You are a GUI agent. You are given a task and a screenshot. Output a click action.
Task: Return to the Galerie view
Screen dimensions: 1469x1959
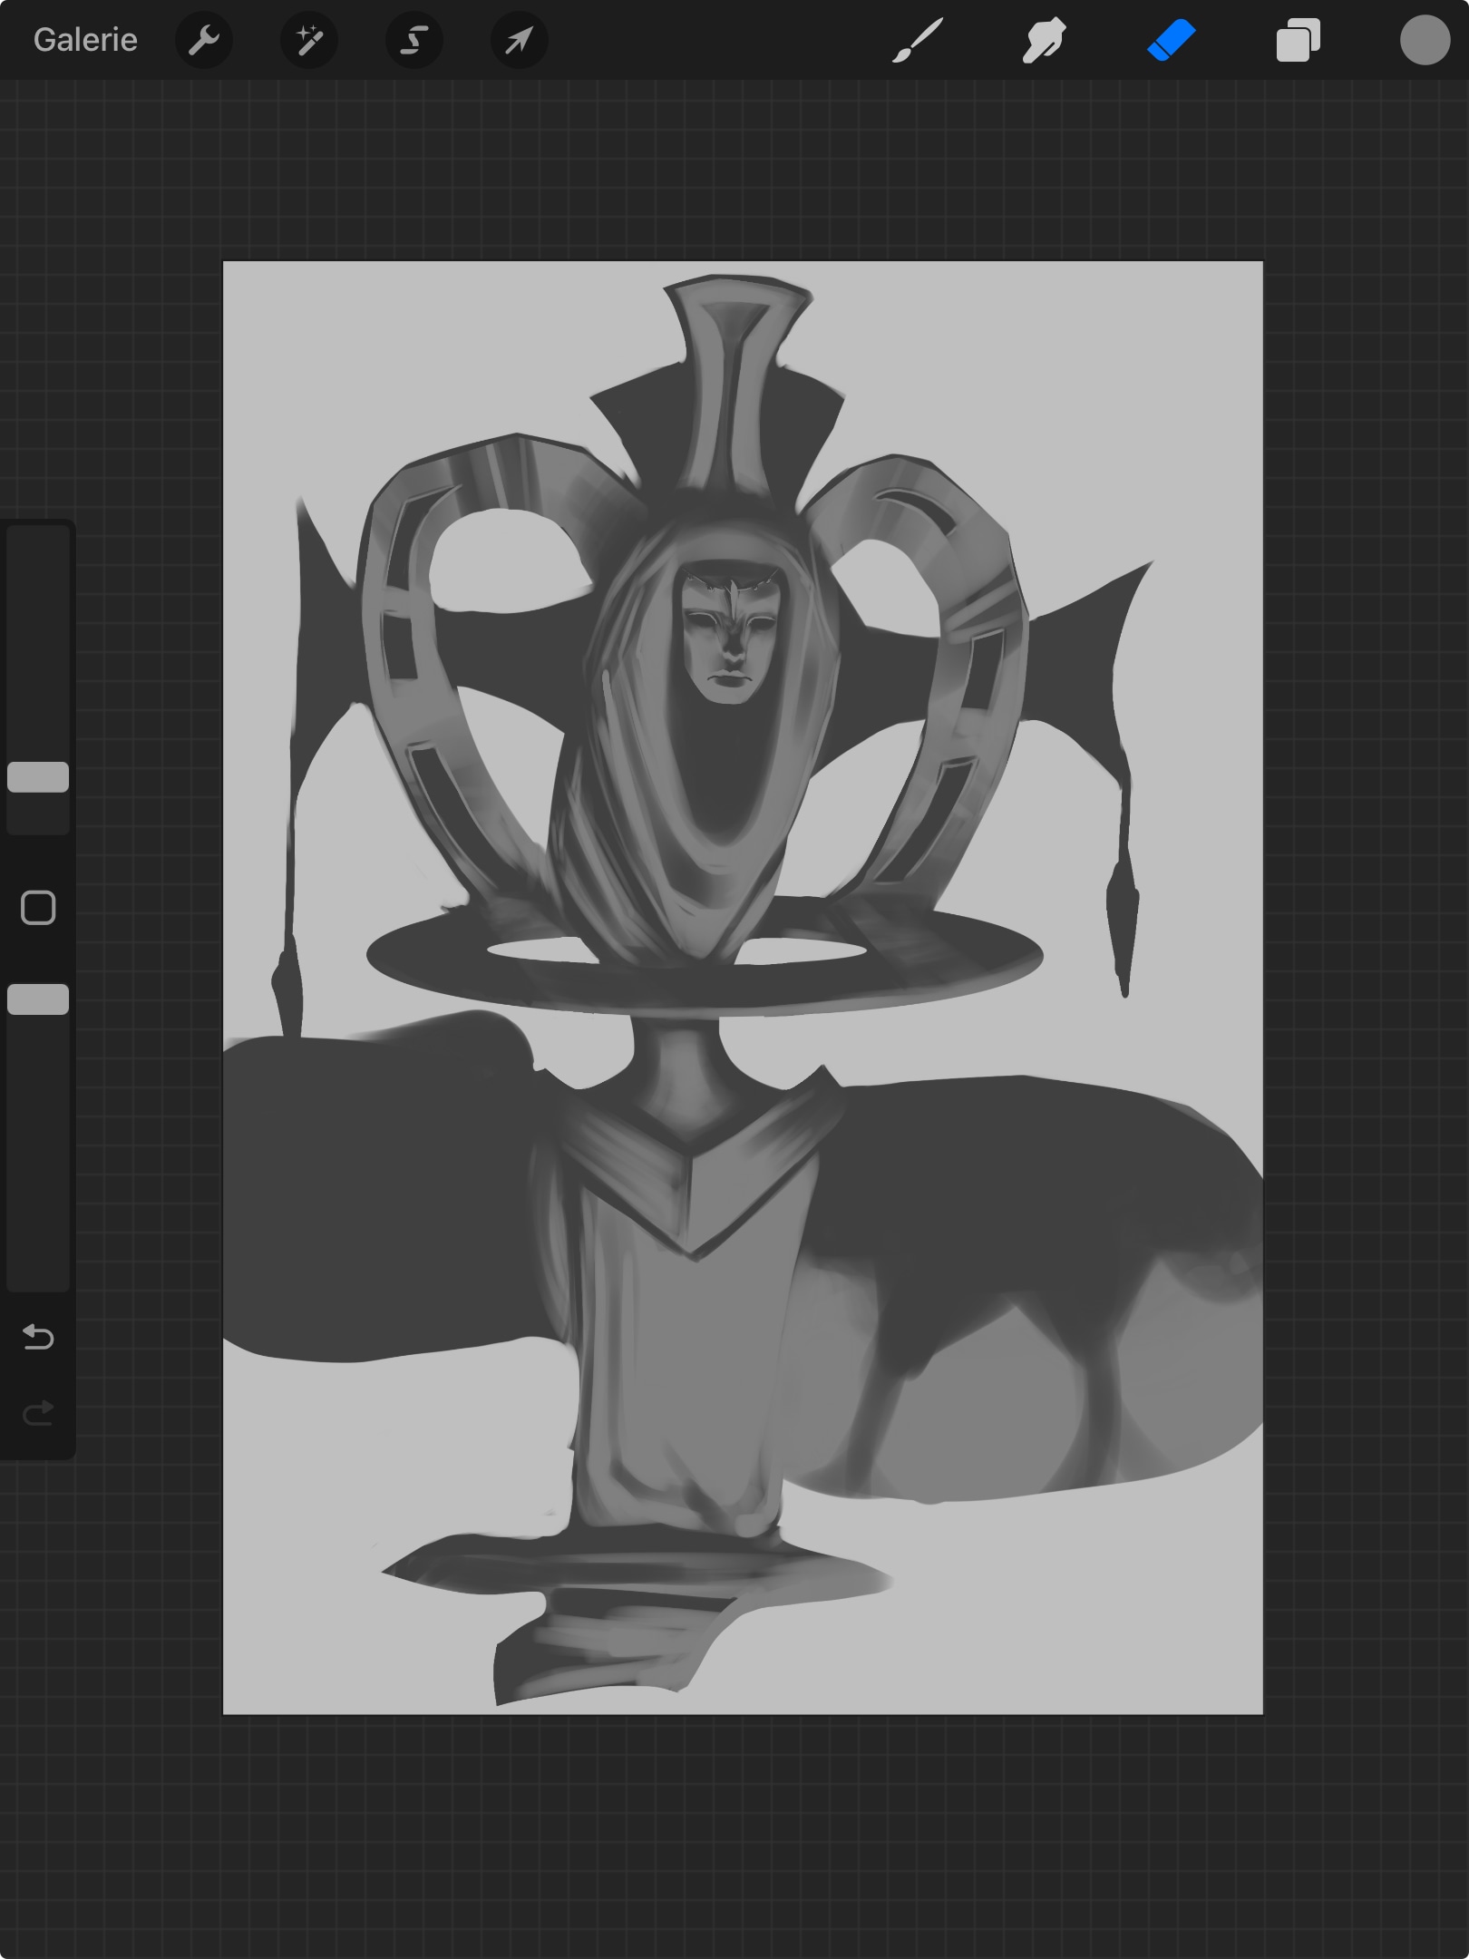(85, 40)
